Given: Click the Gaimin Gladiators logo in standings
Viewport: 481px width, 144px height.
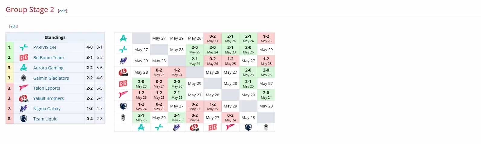Looking at the screenshot, I should coord(24,78).
